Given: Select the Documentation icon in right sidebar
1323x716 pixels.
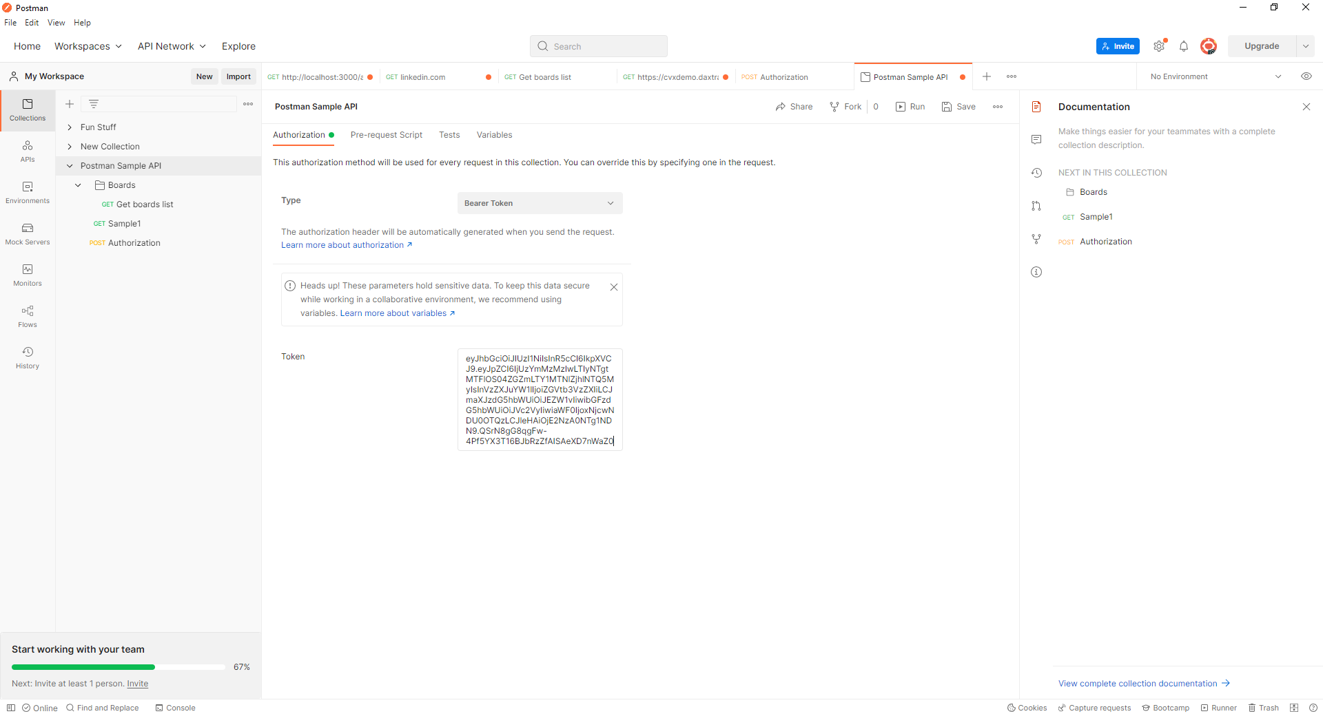Looking at the screenshot, I should coord(1036,107).
